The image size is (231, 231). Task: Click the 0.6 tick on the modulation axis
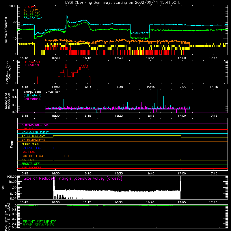[14, 90]
